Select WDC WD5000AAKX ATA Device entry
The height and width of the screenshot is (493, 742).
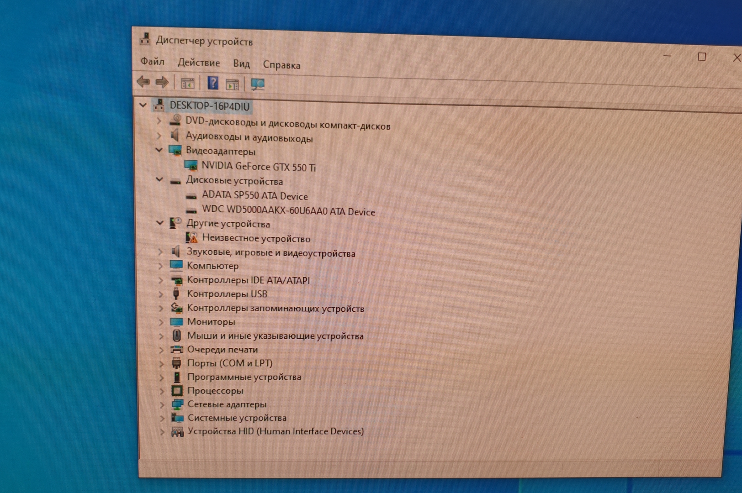[x=288, y=211]
